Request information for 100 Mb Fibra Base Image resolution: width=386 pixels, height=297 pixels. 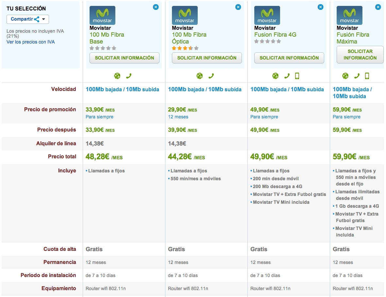tap(124, 58)
